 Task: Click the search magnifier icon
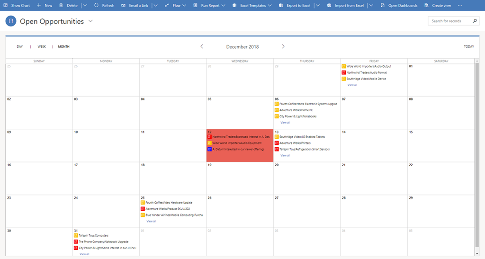475,21
